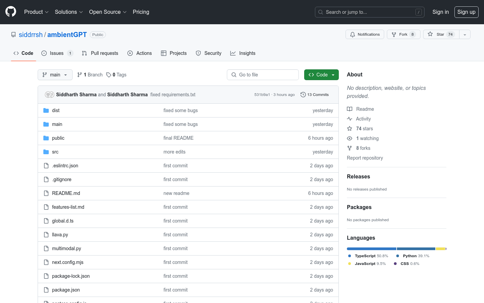This screenshot has width=484, height=303.
Task: Click the .eslintrc.json file icon
Action: coord(46,166)
